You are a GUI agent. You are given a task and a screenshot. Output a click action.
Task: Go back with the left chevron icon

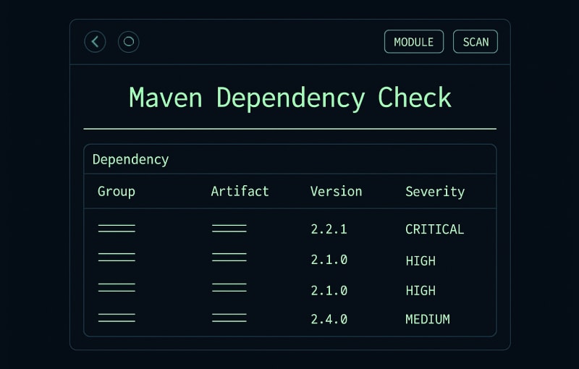click(x=95, y=42)
